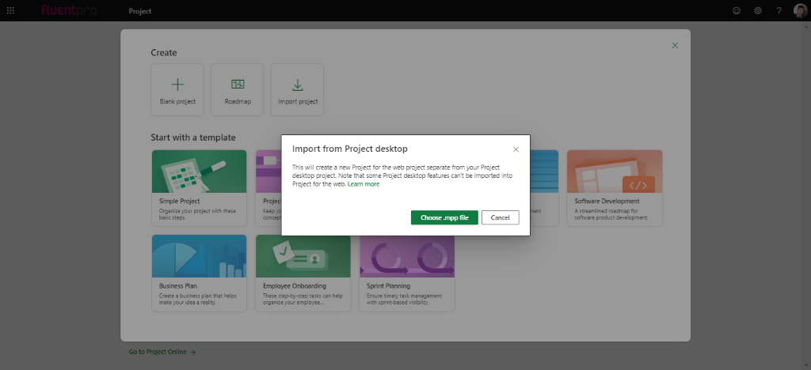Click the Sprint Planning title text

(x=388, y=286)
